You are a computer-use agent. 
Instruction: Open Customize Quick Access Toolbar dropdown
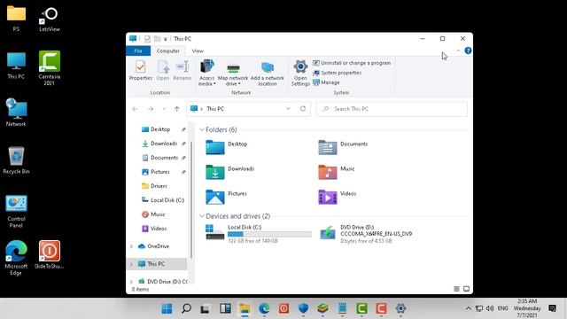coord(166,39)
